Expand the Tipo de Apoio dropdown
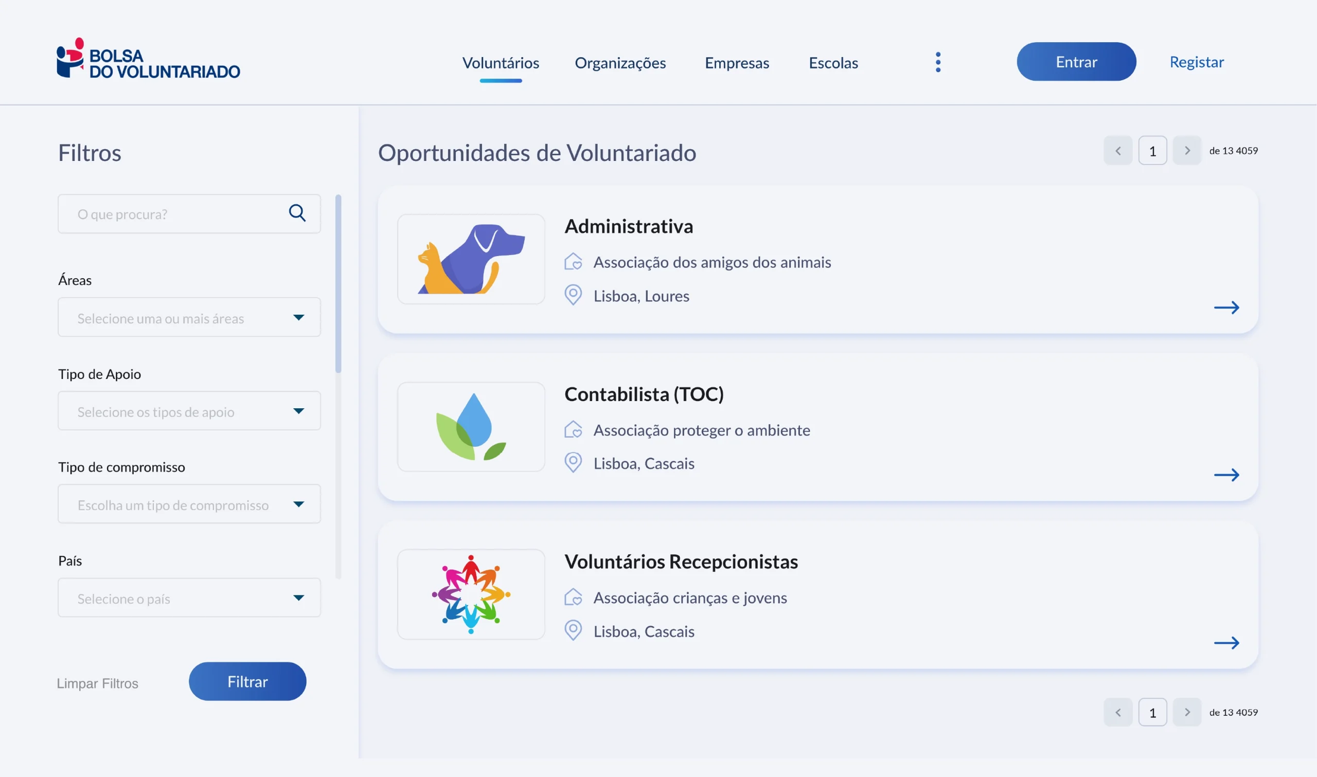1317x777 pixels. click(x=189, y=411)
